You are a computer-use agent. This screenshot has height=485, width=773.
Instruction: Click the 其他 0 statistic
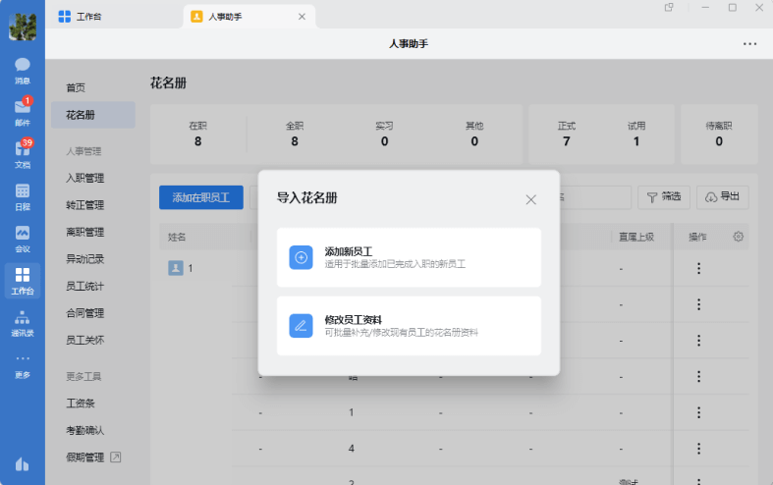[x=474, y=135]
